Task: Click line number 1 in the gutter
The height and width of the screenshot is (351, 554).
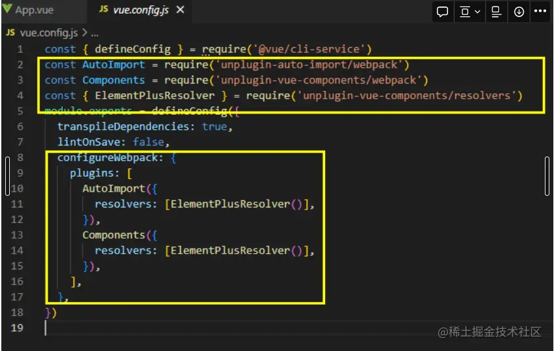Action: tap(20, 49)
